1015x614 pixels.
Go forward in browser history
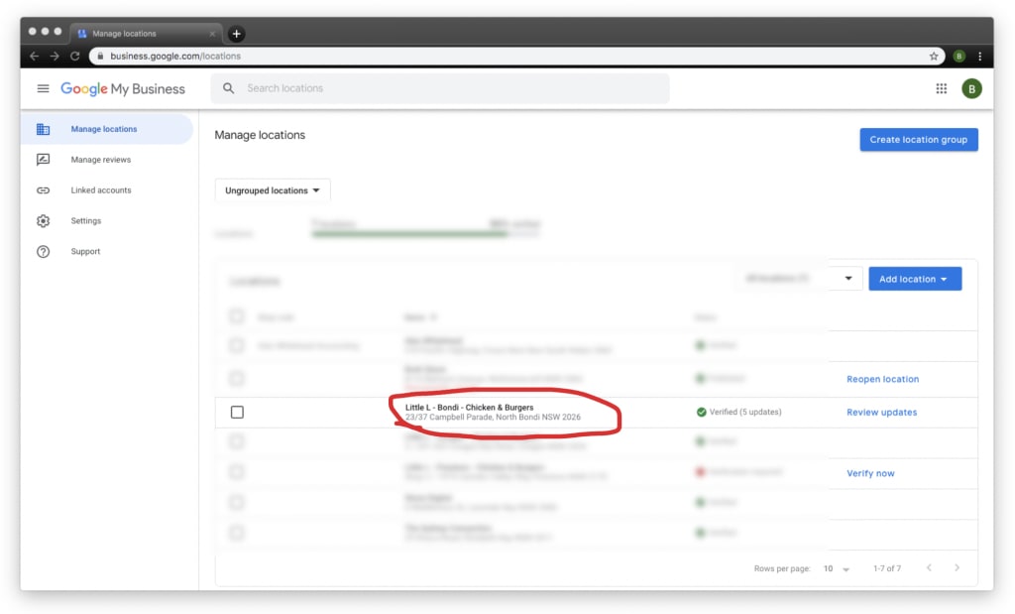pos(55,57)
